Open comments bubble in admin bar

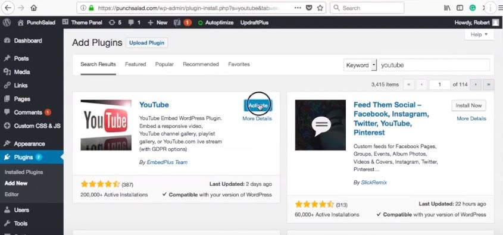click(x=134, y=23)
